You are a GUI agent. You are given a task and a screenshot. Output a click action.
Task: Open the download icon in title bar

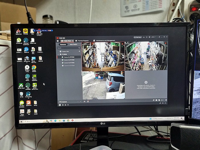point(144,37)
